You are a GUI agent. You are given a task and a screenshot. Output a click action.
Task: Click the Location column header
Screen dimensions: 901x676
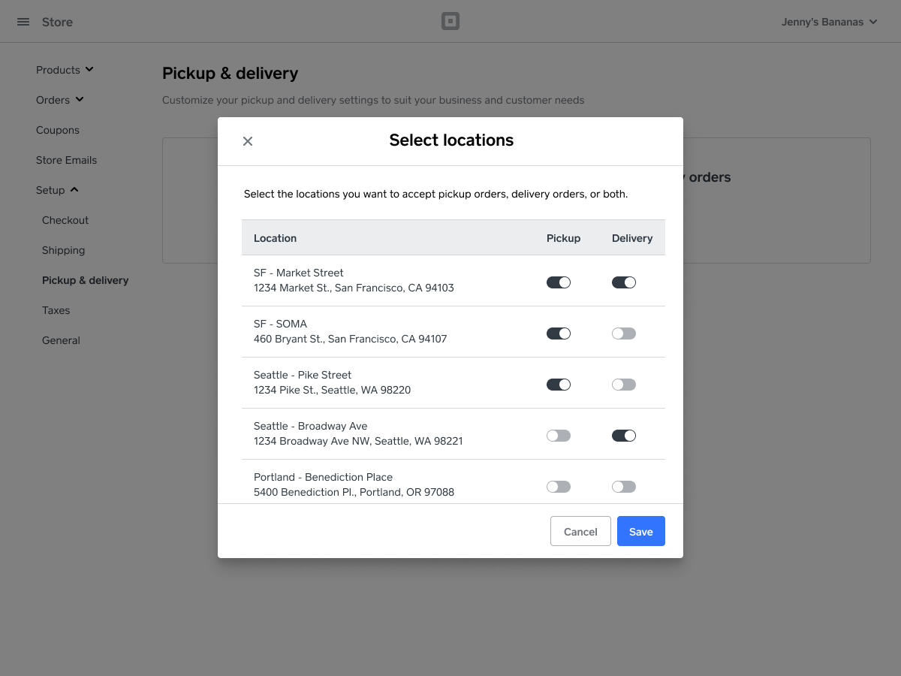[275, 238]
